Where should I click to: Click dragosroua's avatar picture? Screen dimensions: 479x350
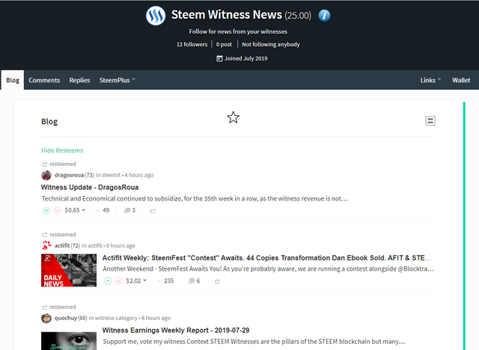point(46,175)
